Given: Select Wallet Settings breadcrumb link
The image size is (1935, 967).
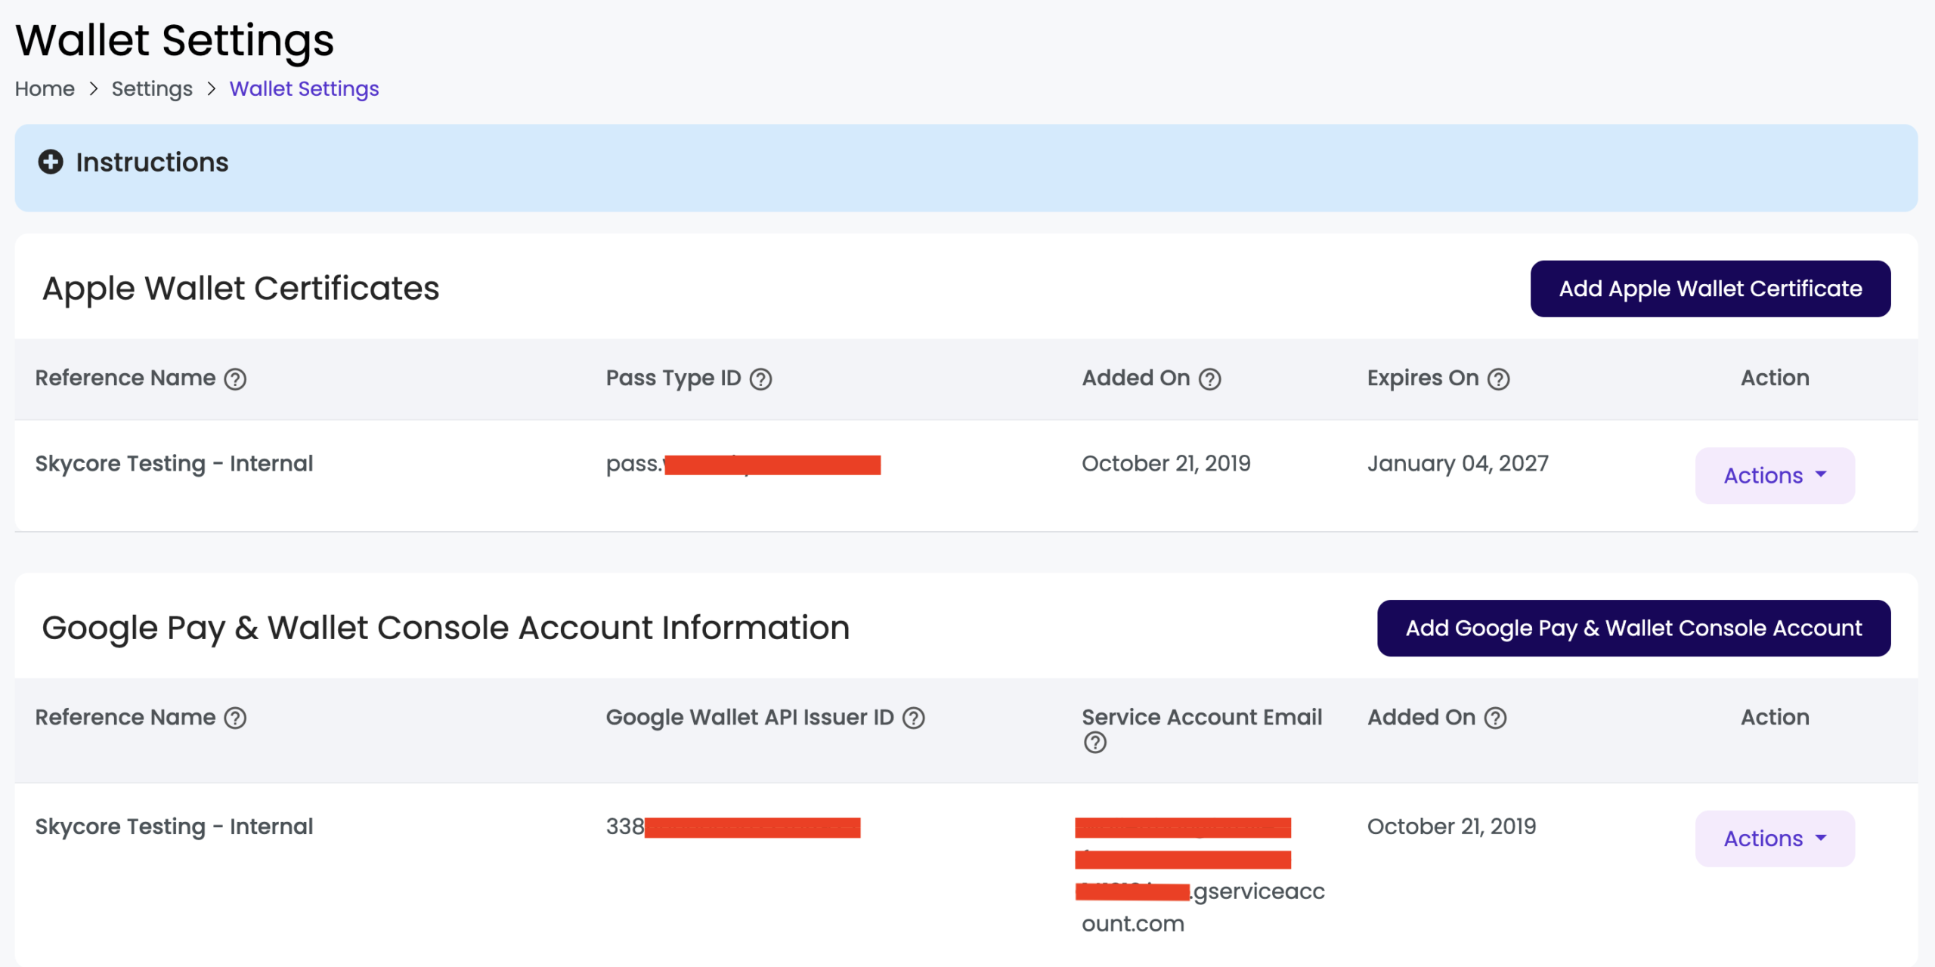Looking at the screenshot, I should pyautogui.click(x=304, y=88).
